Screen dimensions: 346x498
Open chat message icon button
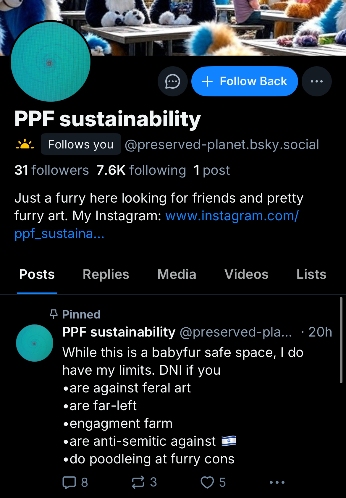point(172,81)
